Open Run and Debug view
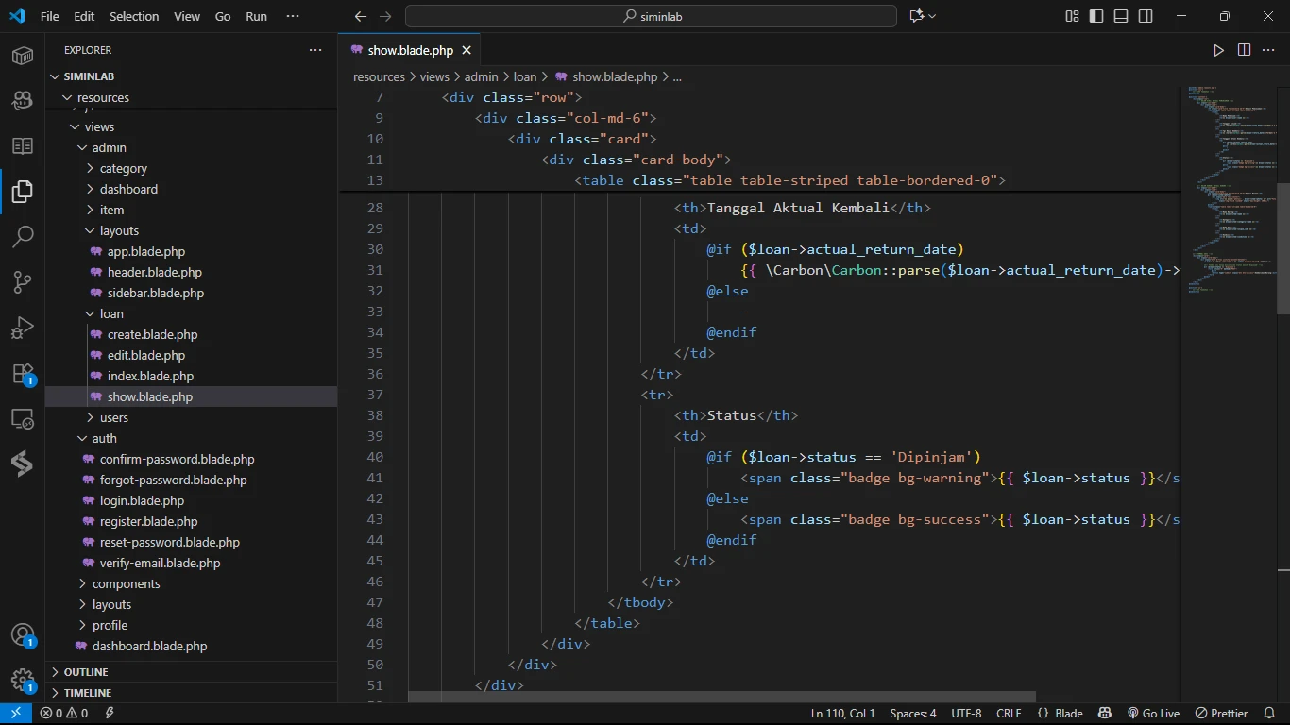The height and width of the screenshot is (725, 1290). click(x=23, y=328)
